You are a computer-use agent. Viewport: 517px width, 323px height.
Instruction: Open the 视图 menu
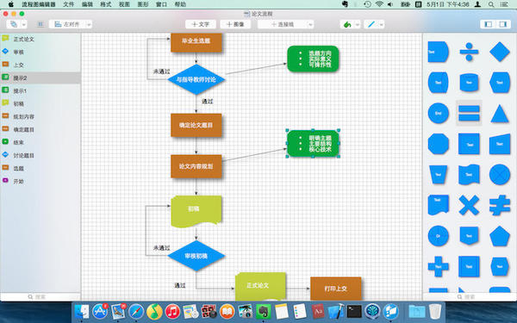tap(124, 4)
